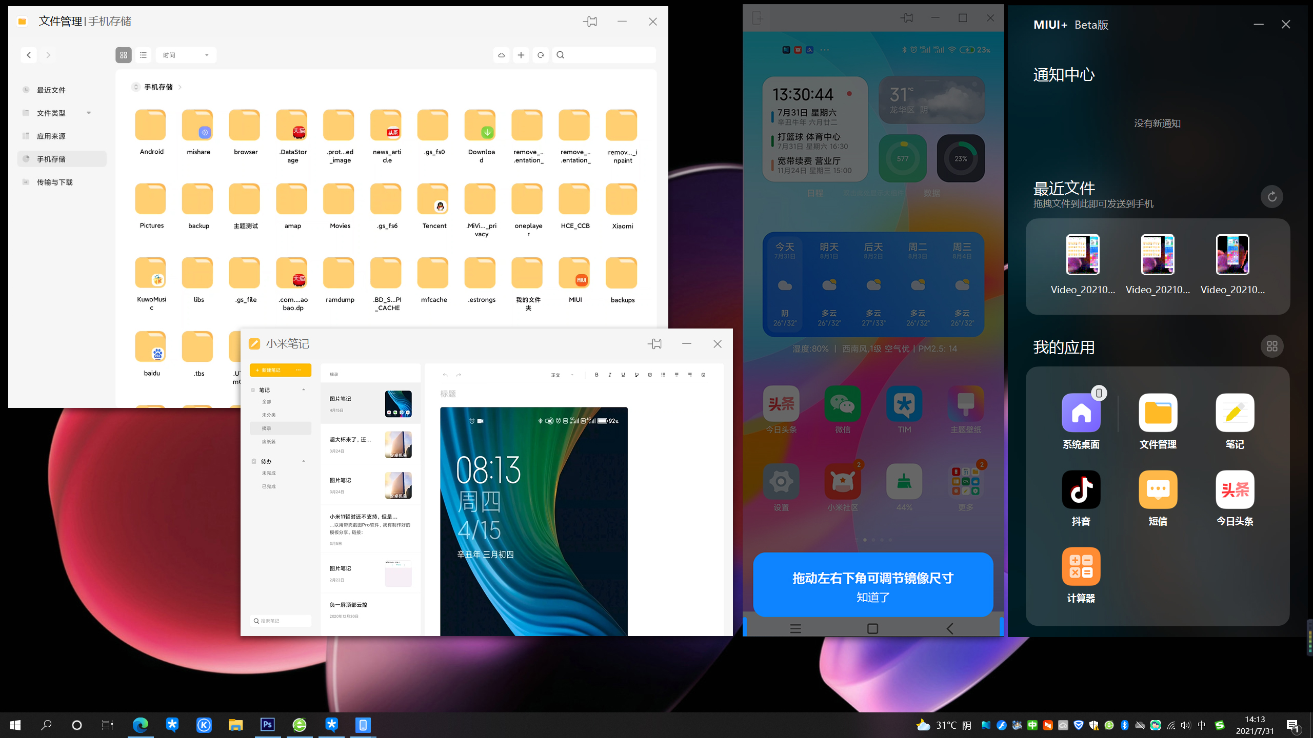Open more options beside 新建笔记
The height and width of the screenshot is (738, 1313).
299,370
